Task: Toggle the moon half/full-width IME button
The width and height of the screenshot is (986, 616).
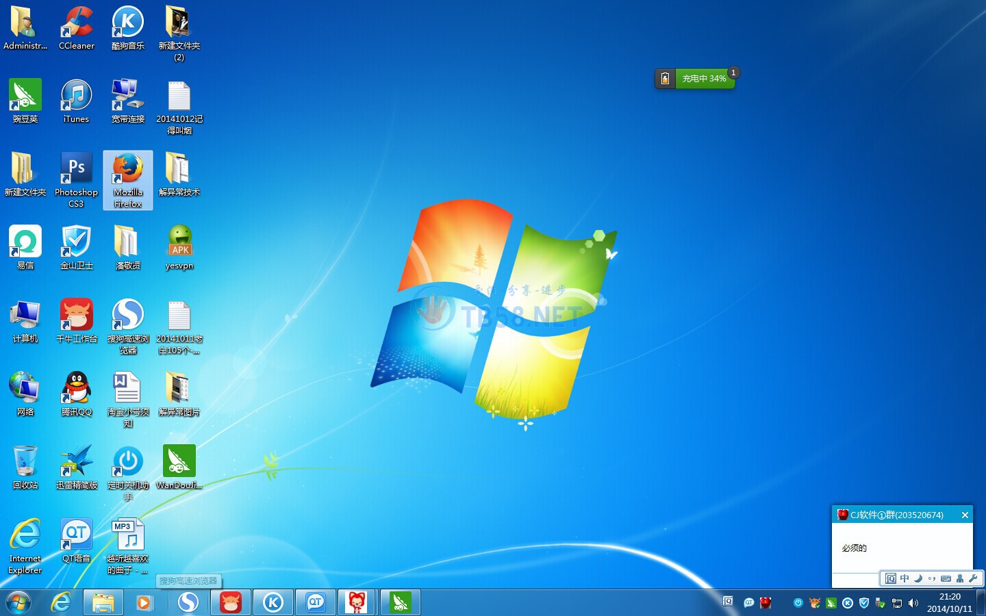Action: tap(918, 578)
